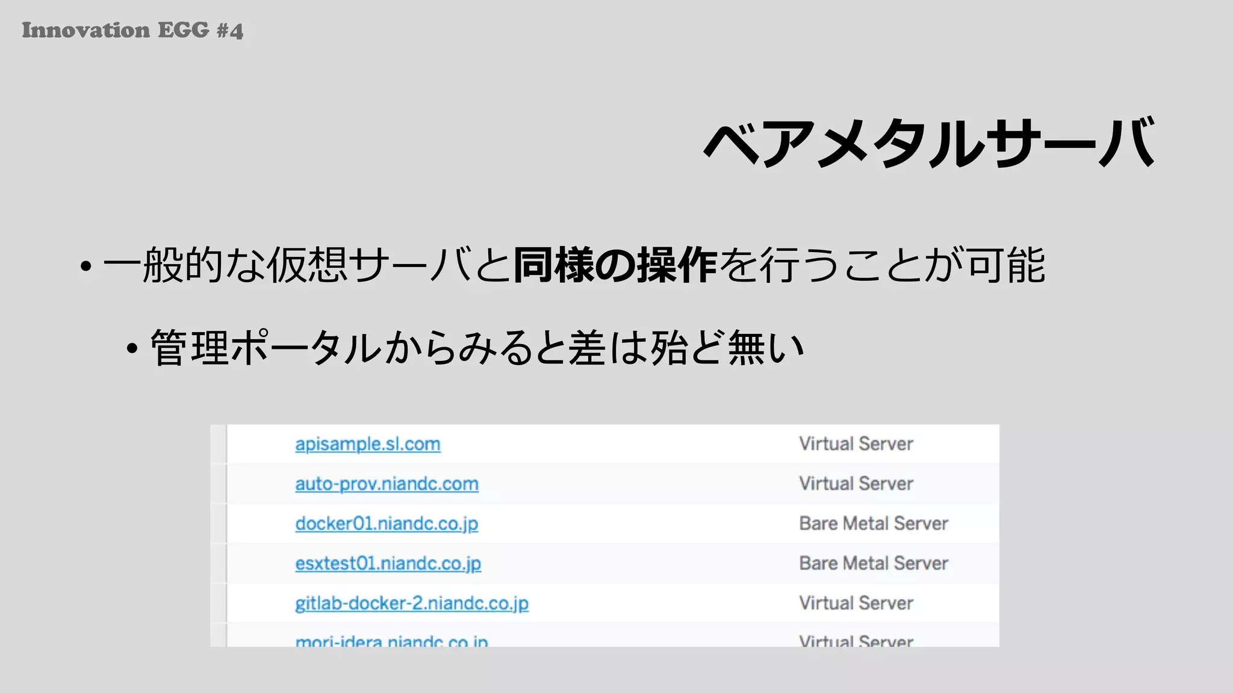Click 'Bare Metal Server' in the esxtest01.niandc.co.jp row
Screen dimensions: 1233x693
(874, 563)
